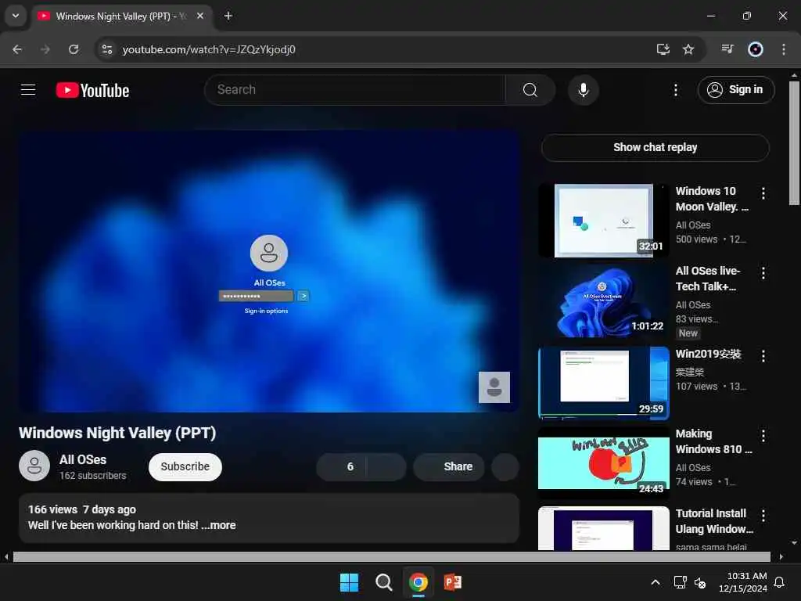Open YouTube settings three-dot menu in header

pyautogui.click(x=675, y=90)
